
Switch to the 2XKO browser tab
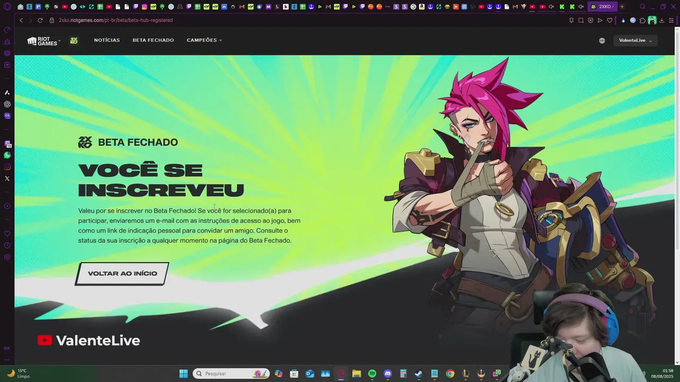[x=602, y=6]
